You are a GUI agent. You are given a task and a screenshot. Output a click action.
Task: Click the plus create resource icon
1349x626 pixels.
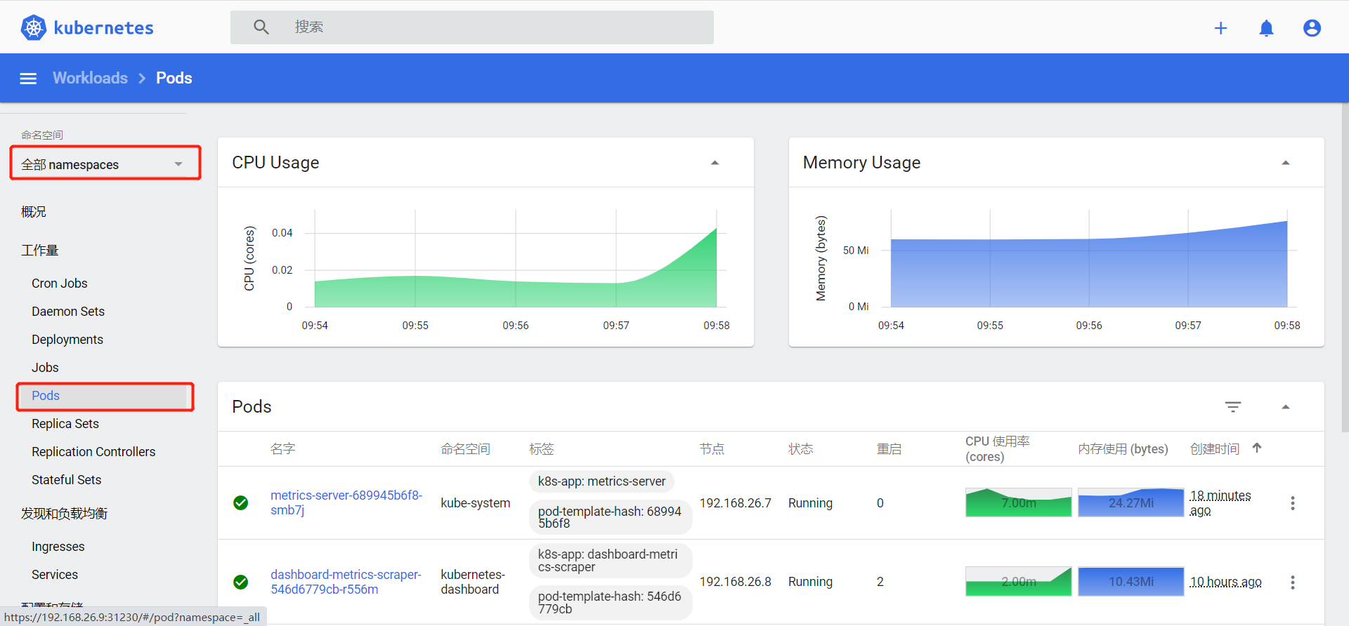click(x=1220, y=28)
